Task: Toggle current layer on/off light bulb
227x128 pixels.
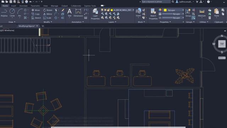Action: point(102,10)
